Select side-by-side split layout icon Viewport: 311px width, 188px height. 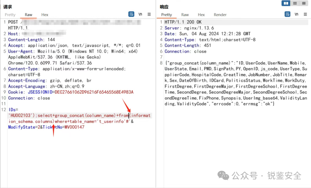click(x=286, y=3)
